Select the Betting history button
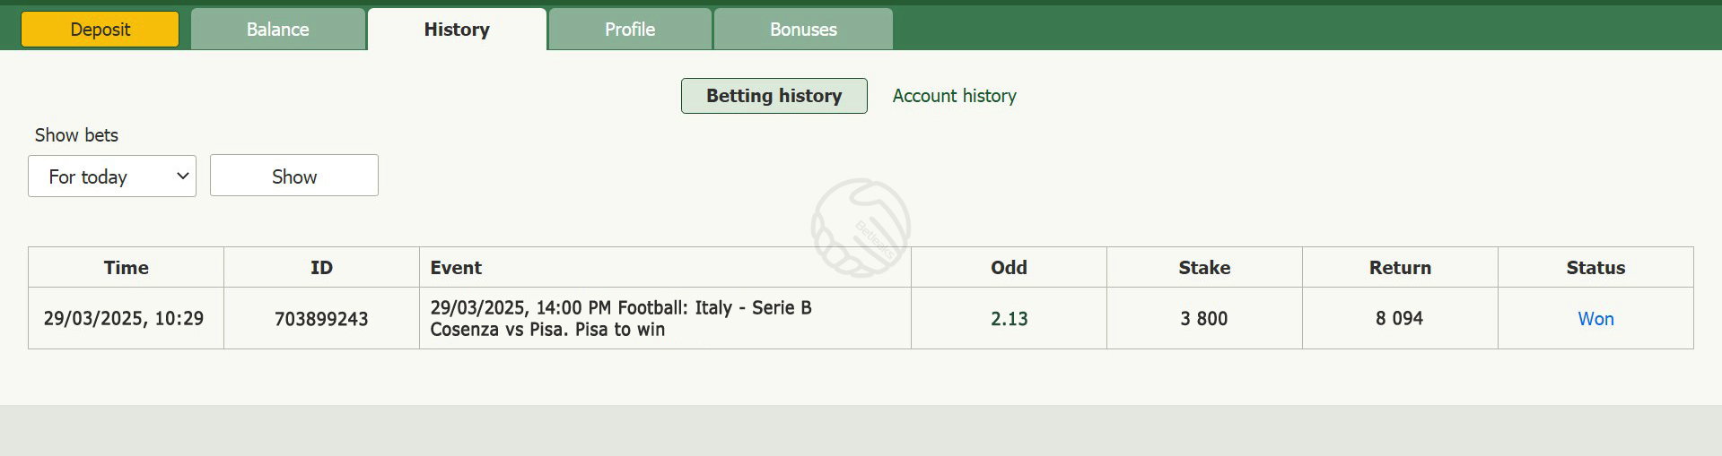The image size is (1722, 456). point(774,96)
